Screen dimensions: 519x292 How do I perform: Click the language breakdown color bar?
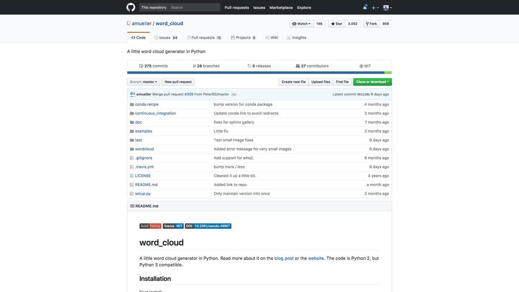259,73
